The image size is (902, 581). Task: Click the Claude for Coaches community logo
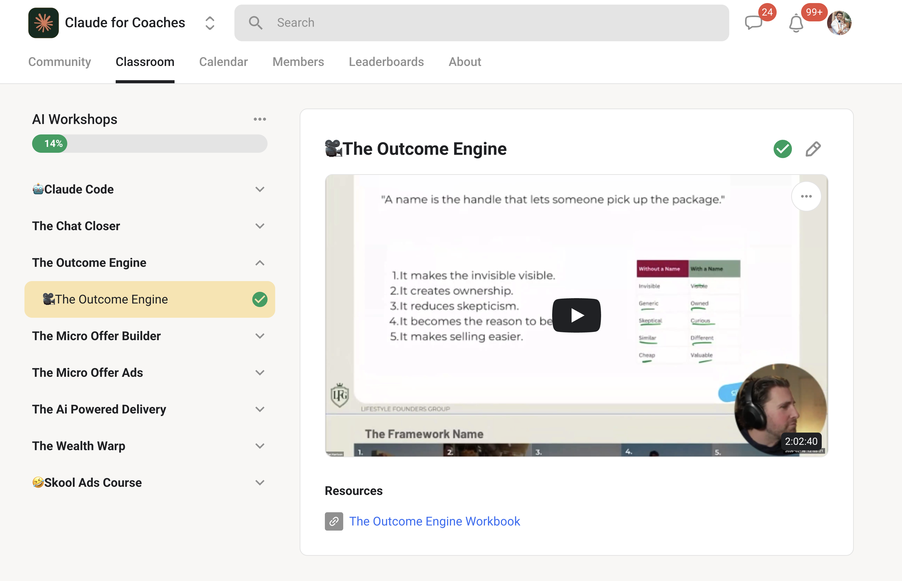(x=43, y=23)
